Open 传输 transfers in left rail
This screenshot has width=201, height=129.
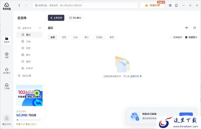pos(7,55)
